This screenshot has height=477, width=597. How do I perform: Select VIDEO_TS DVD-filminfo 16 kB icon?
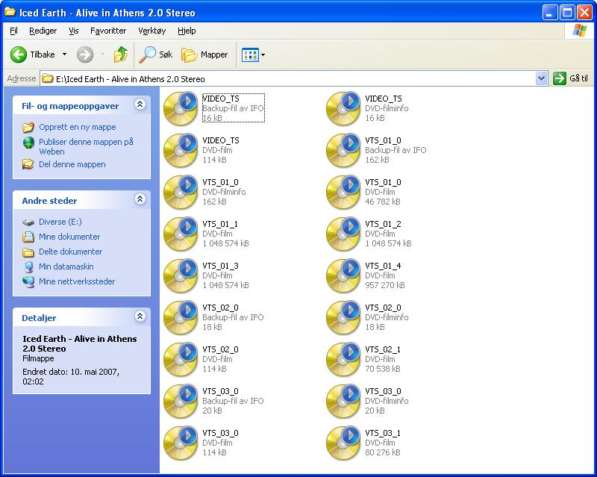click(x=343, y=108)
